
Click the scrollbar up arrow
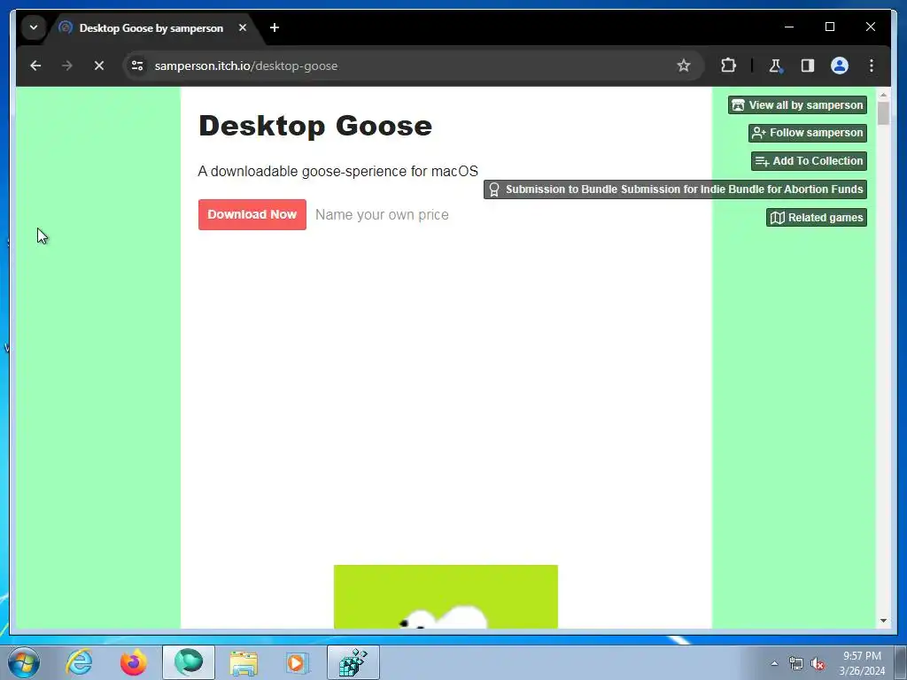[x=883, y=95]
